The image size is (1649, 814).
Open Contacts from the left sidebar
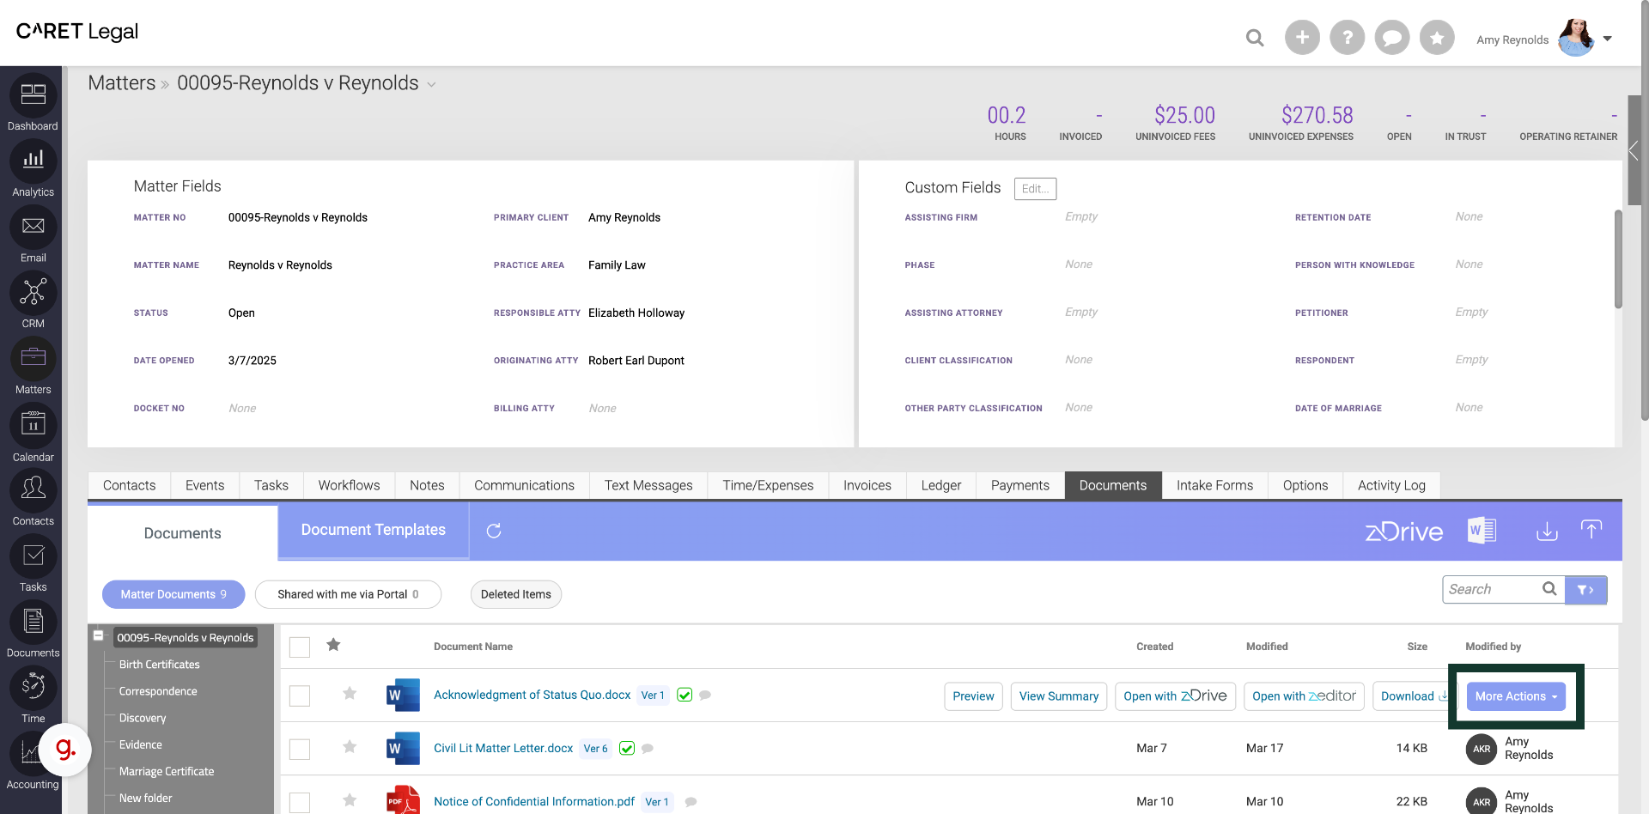click(33, 490)
